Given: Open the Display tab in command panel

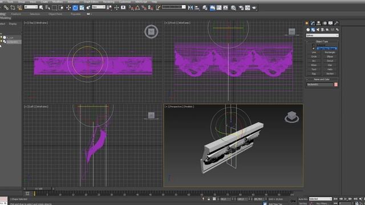Looking at the screenshot, I should (330, 23).
